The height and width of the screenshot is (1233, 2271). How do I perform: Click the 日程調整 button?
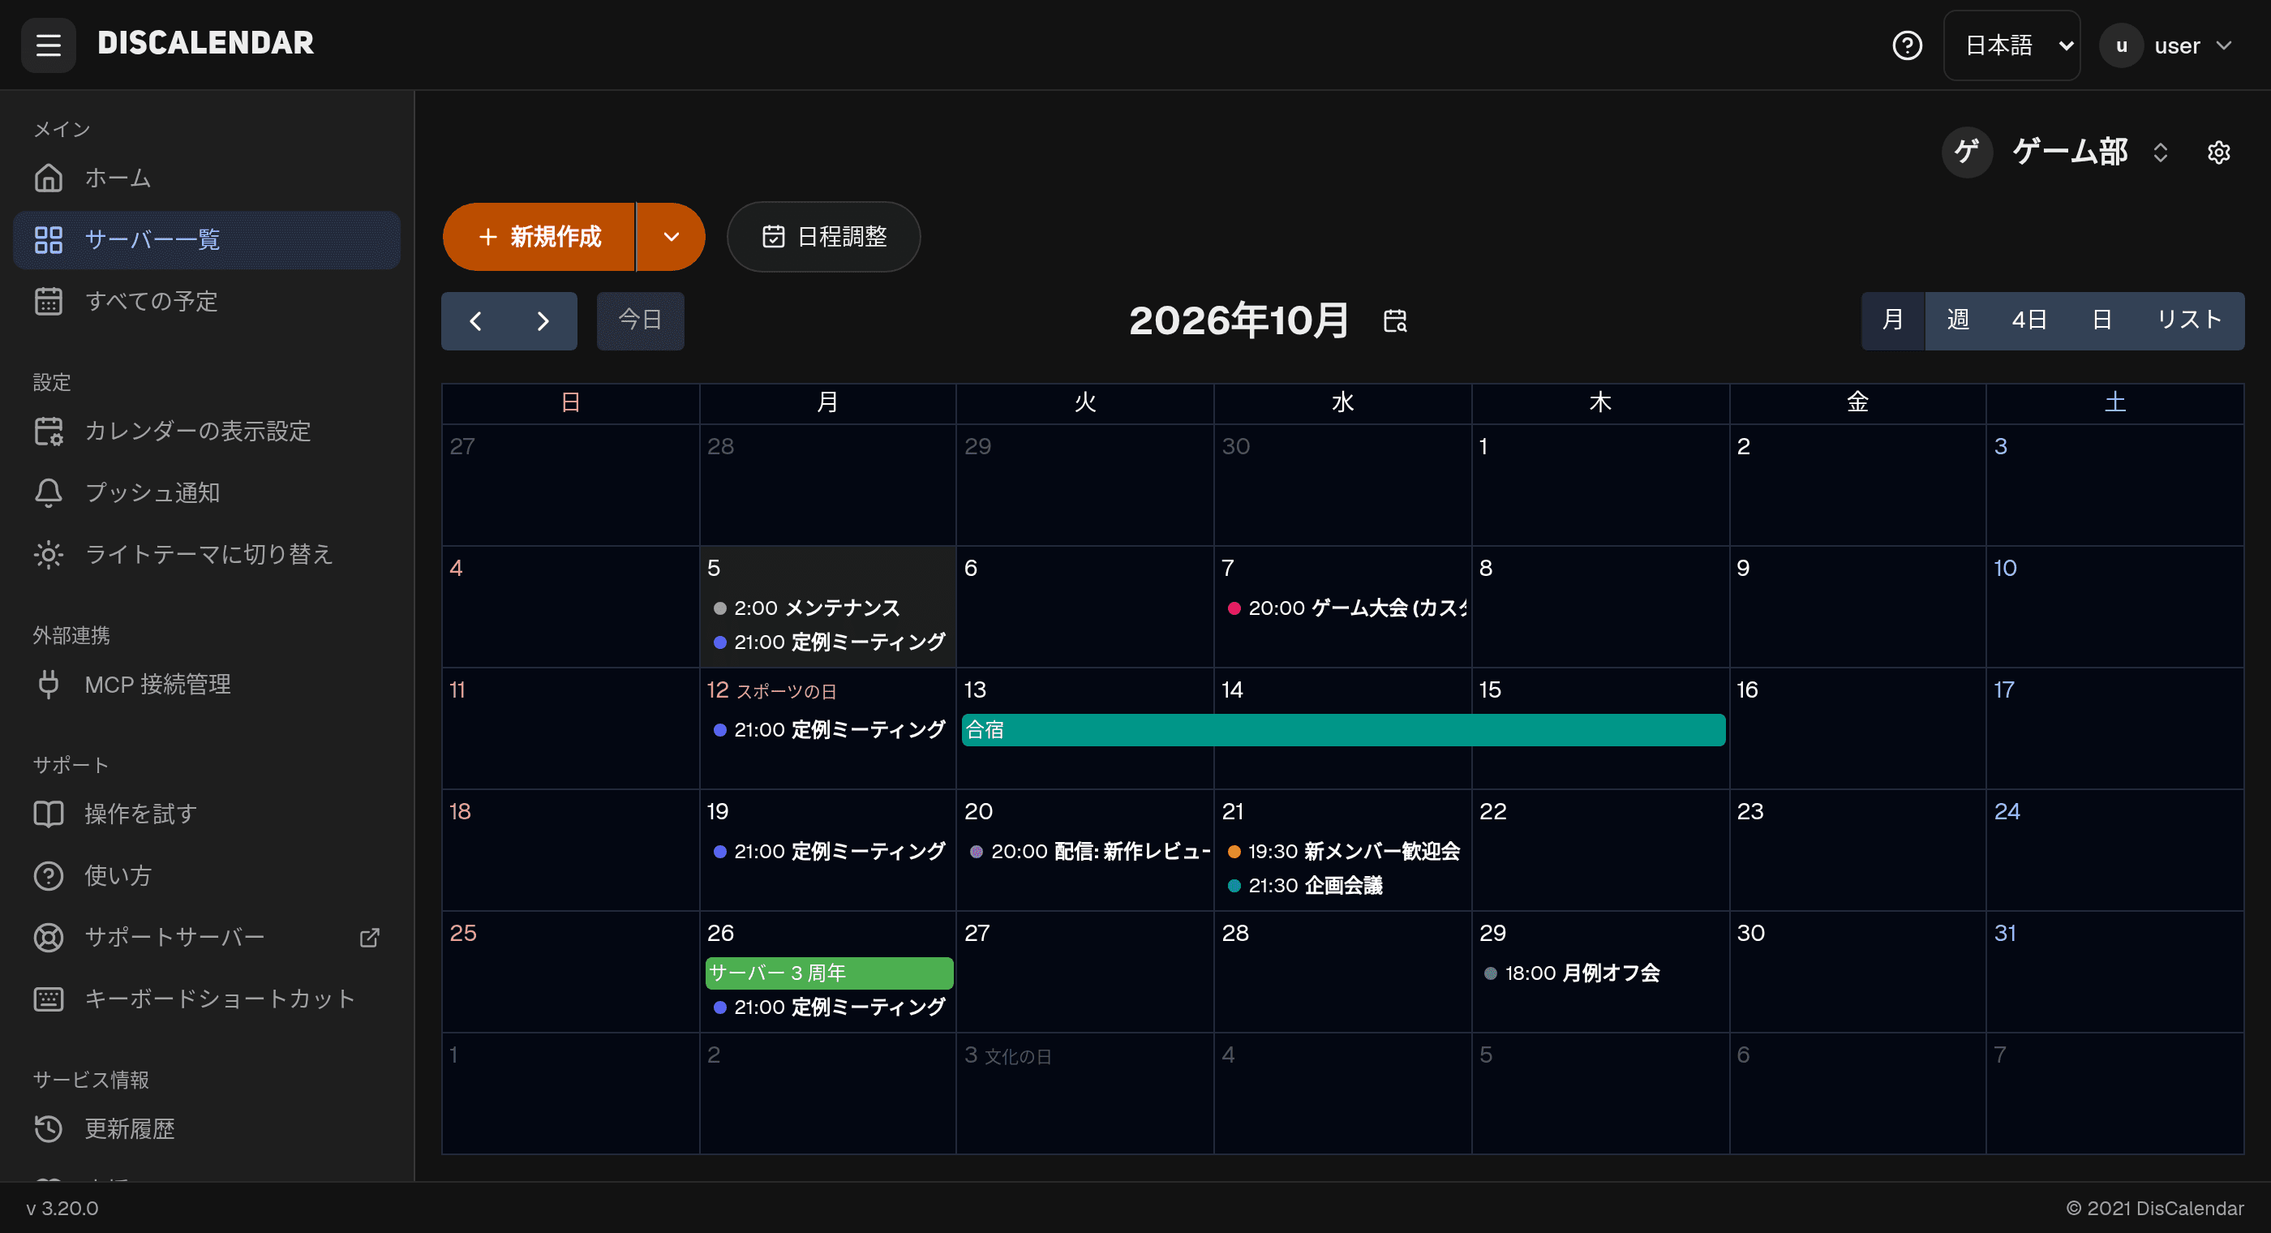coord(823,237)
